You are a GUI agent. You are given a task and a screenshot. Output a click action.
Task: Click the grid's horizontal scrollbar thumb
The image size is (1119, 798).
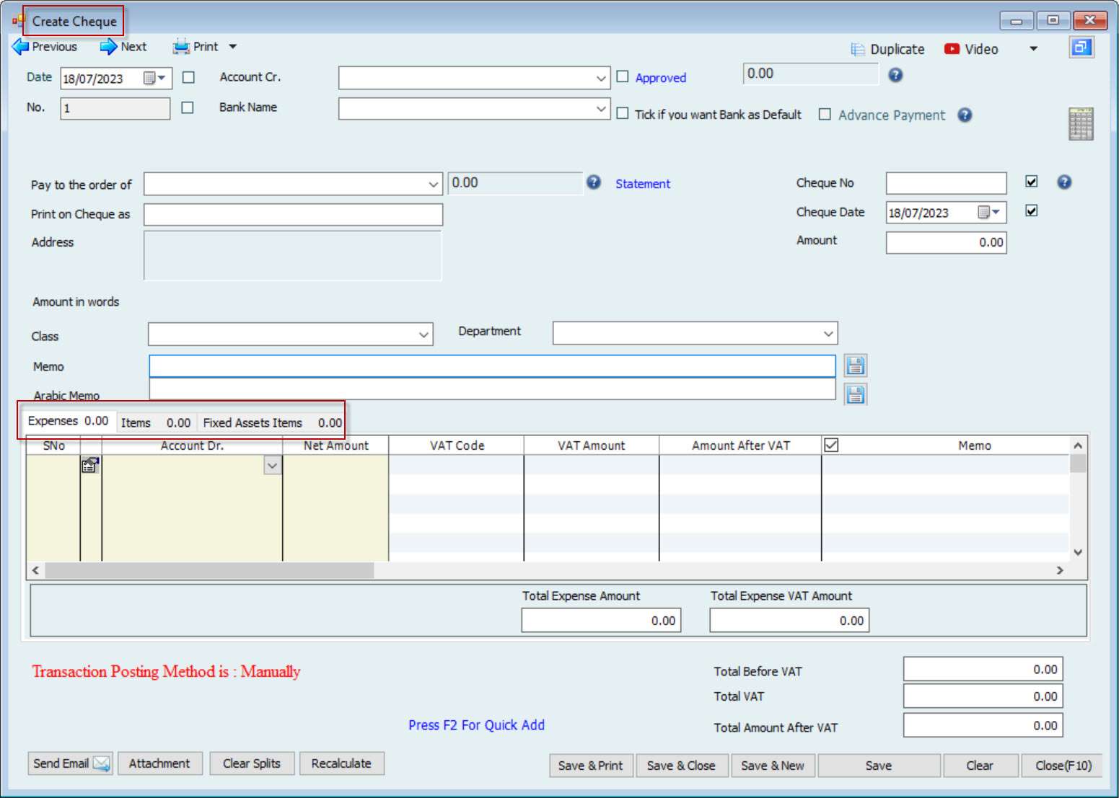(x=209, y=570)
